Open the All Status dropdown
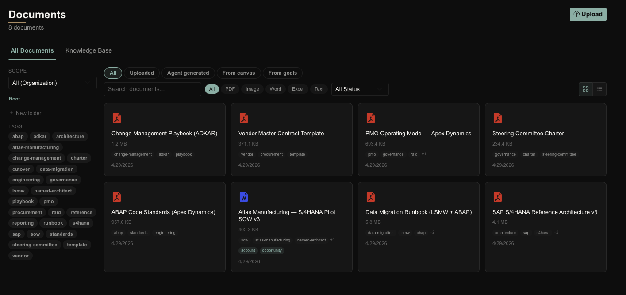The image size is (626, 295). [x=360, y=89]
